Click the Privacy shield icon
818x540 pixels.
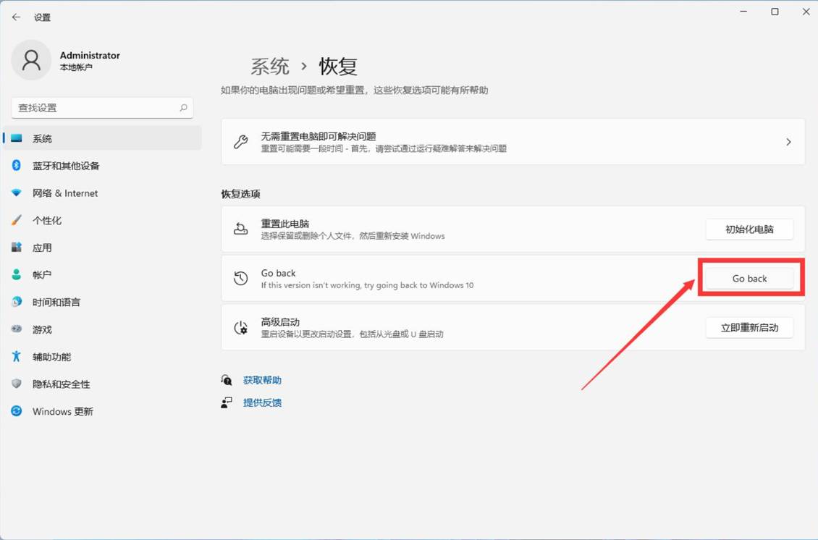pyautogui.click(x=17, y=384)
